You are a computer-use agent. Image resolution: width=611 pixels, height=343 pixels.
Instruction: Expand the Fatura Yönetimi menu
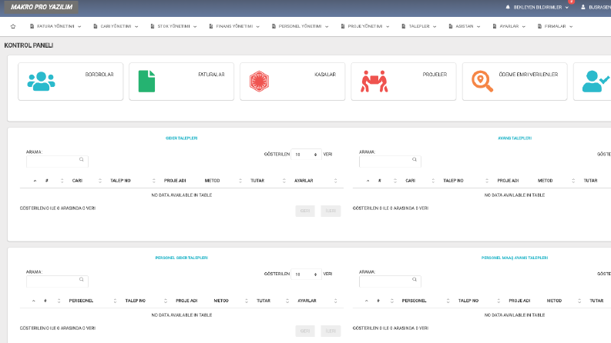(55, 26)
